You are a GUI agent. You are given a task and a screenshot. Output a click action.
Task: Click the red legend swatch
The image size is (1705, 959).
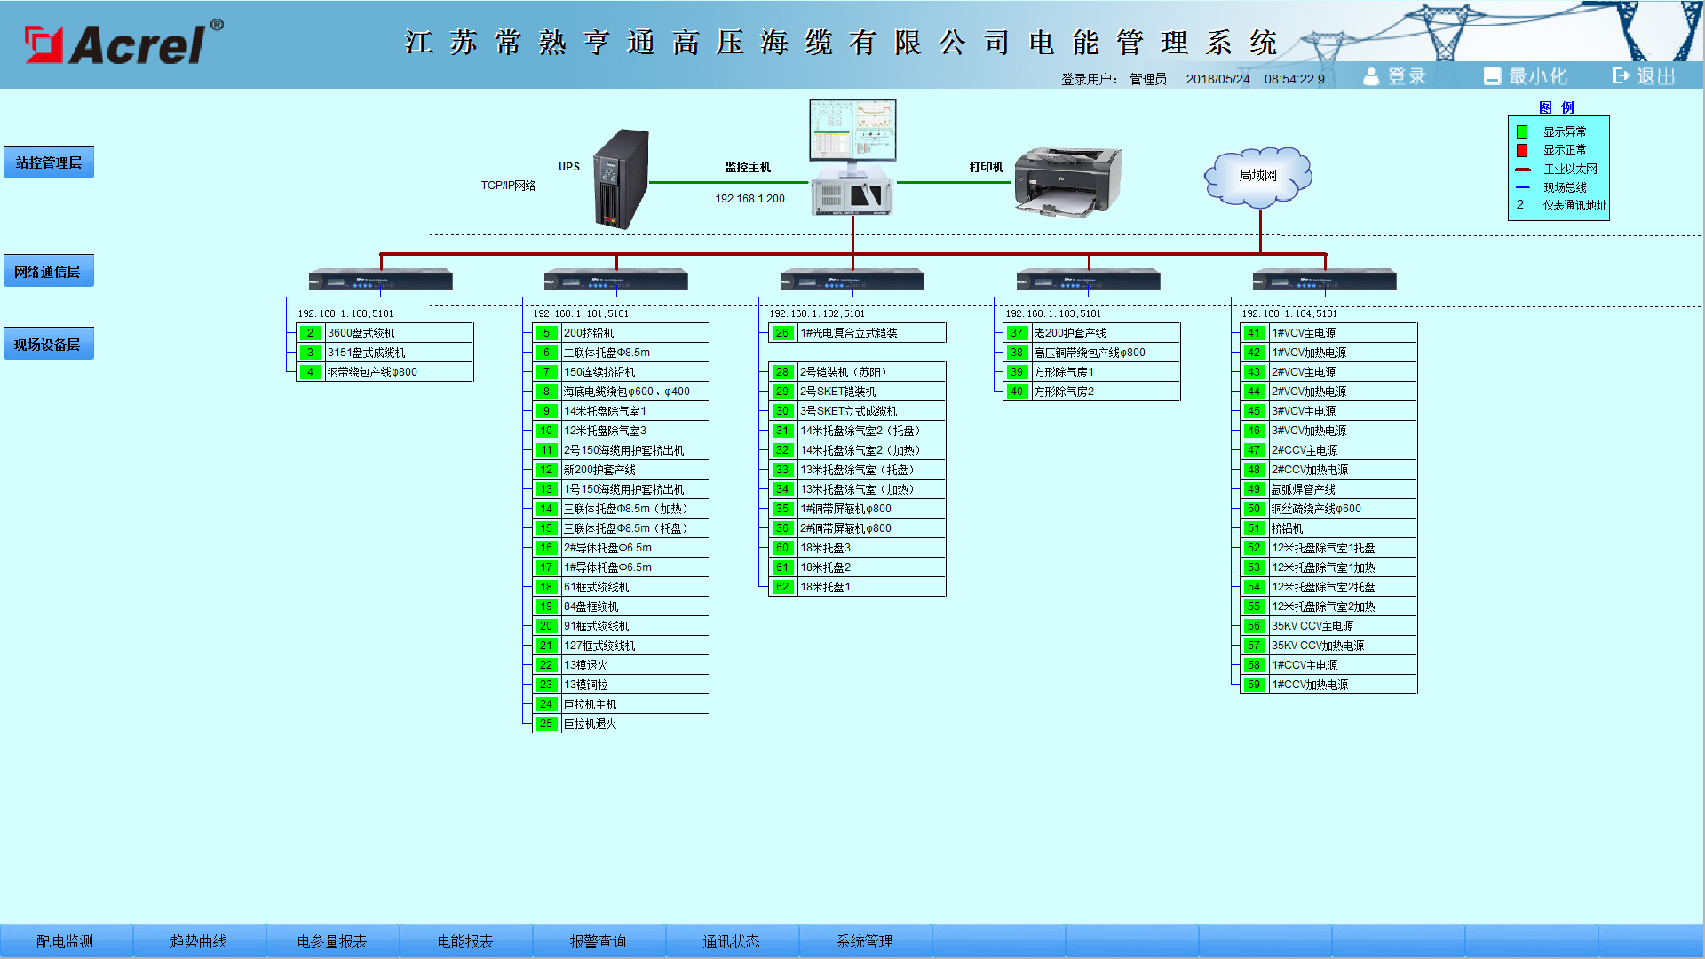coord(1522,150)
